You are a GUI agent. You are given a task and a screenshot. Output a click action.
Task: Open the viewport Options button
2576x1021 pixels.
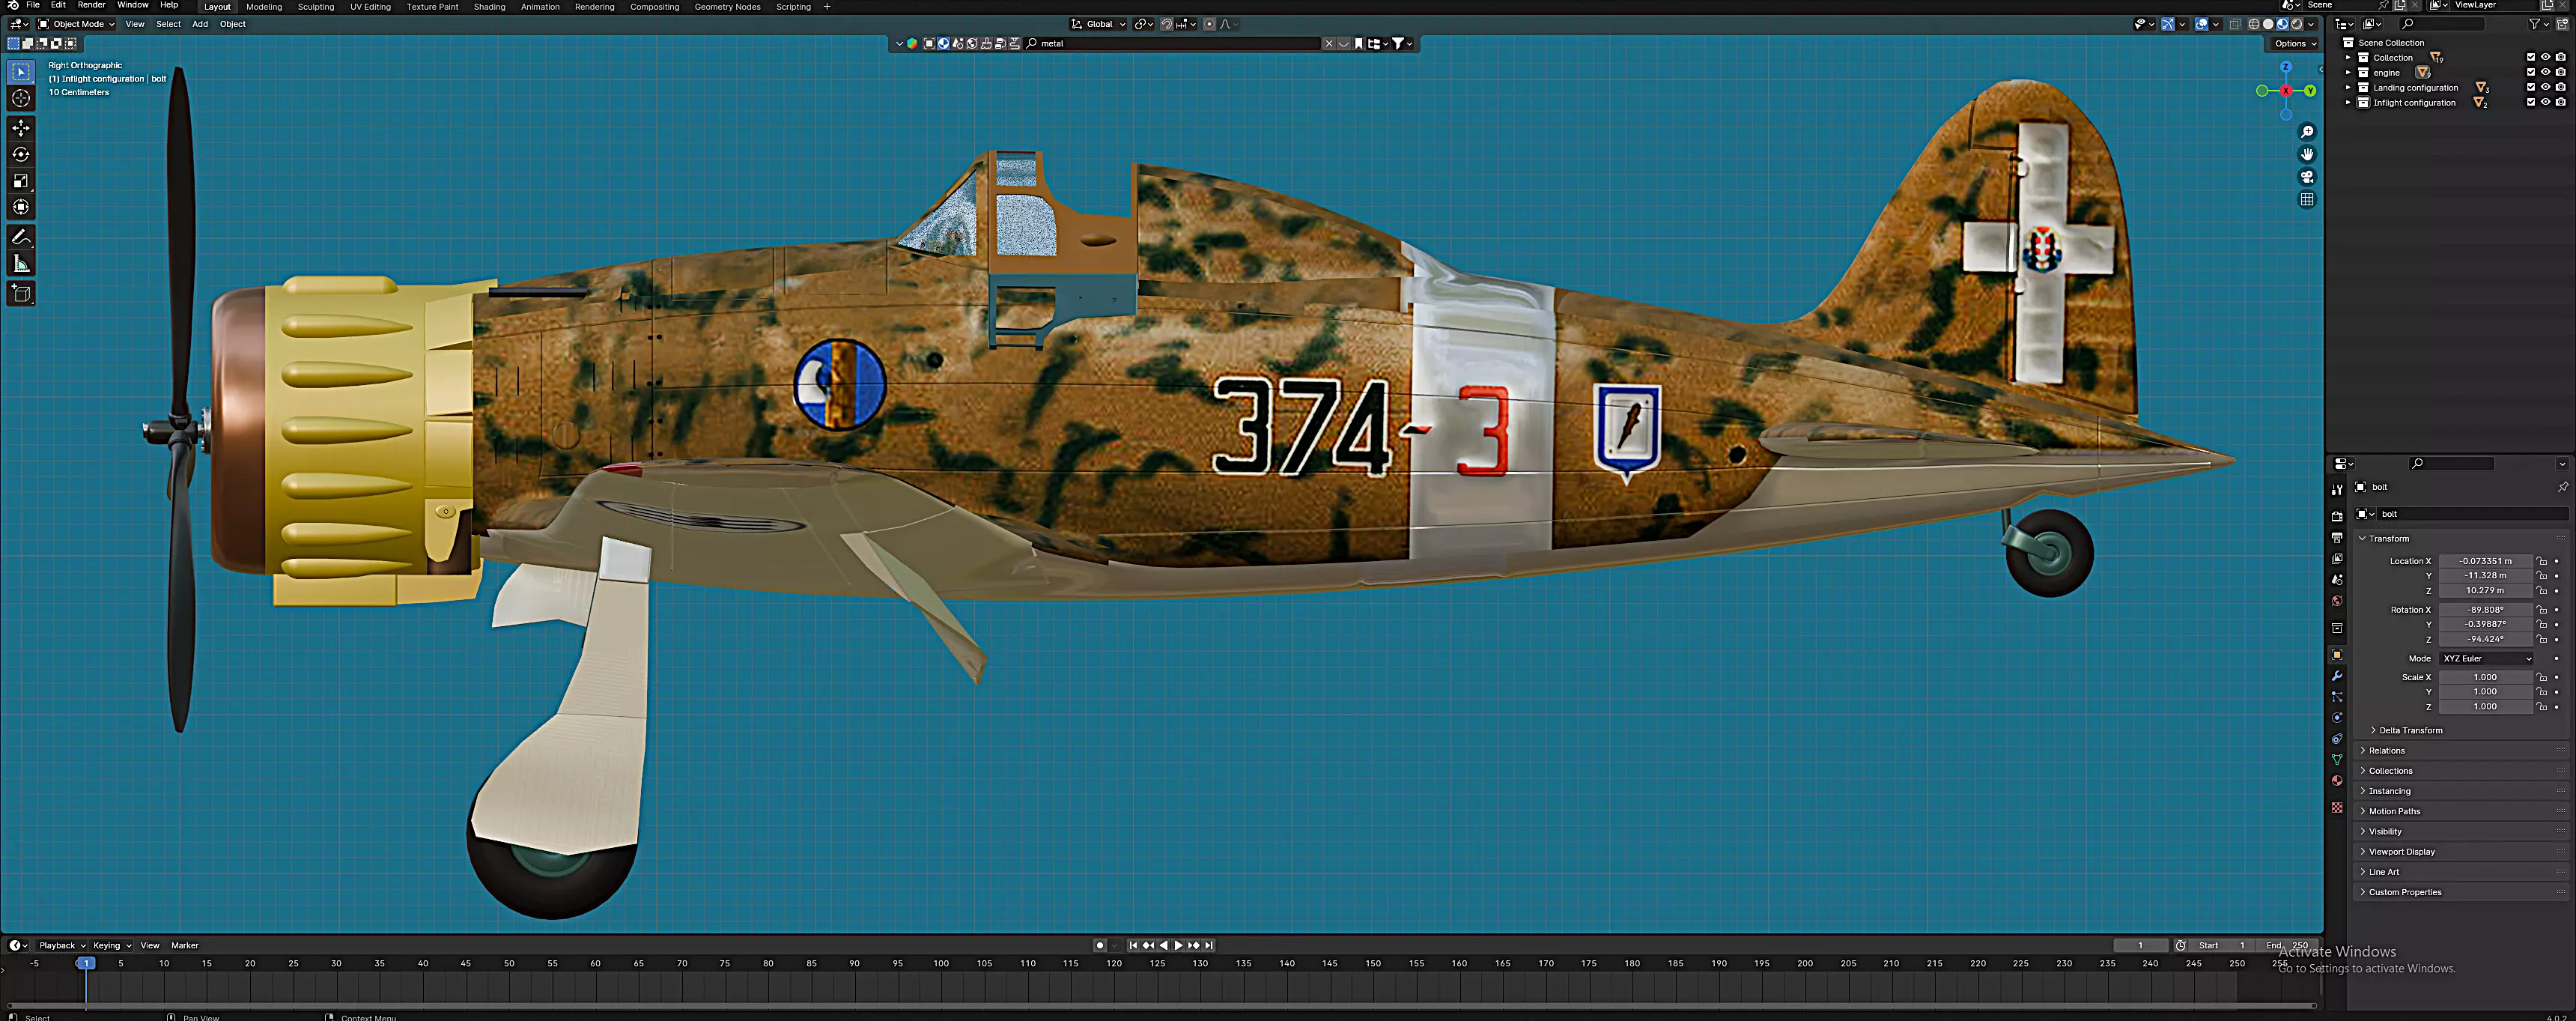(2294, 43)
